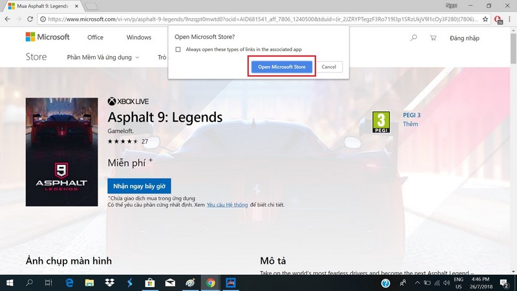Open the search magnifier on Microsoft site
This screenshot has width=517, height=291.
[x=414, y=38]
